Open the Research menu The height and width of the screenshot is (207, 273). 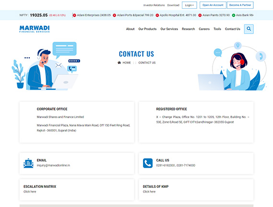pyautogui.click(x=188, y=29)
